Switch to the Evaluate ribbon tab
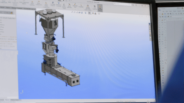 (x=20, y=8)
